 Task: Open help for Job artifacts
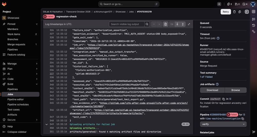tap(217, 84)
